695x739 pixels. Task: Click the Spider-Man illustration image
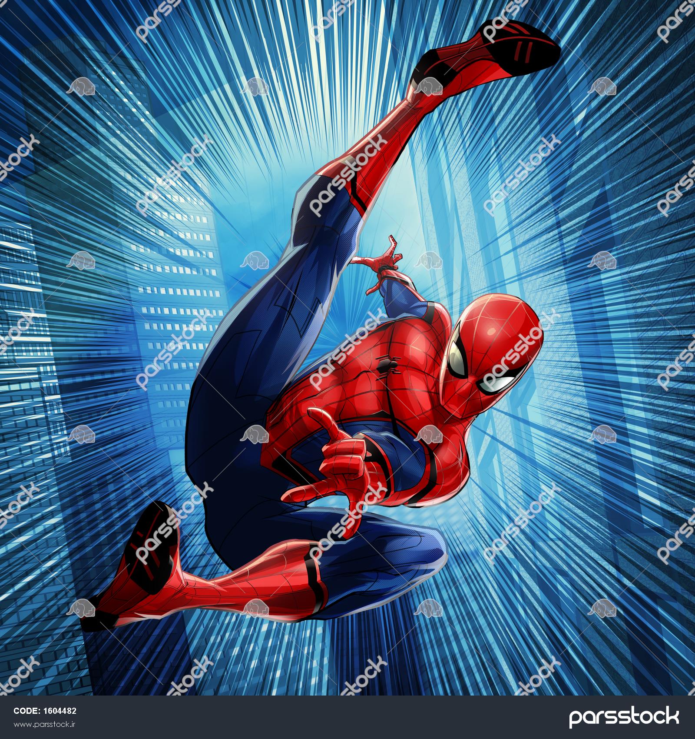(347, 348)
